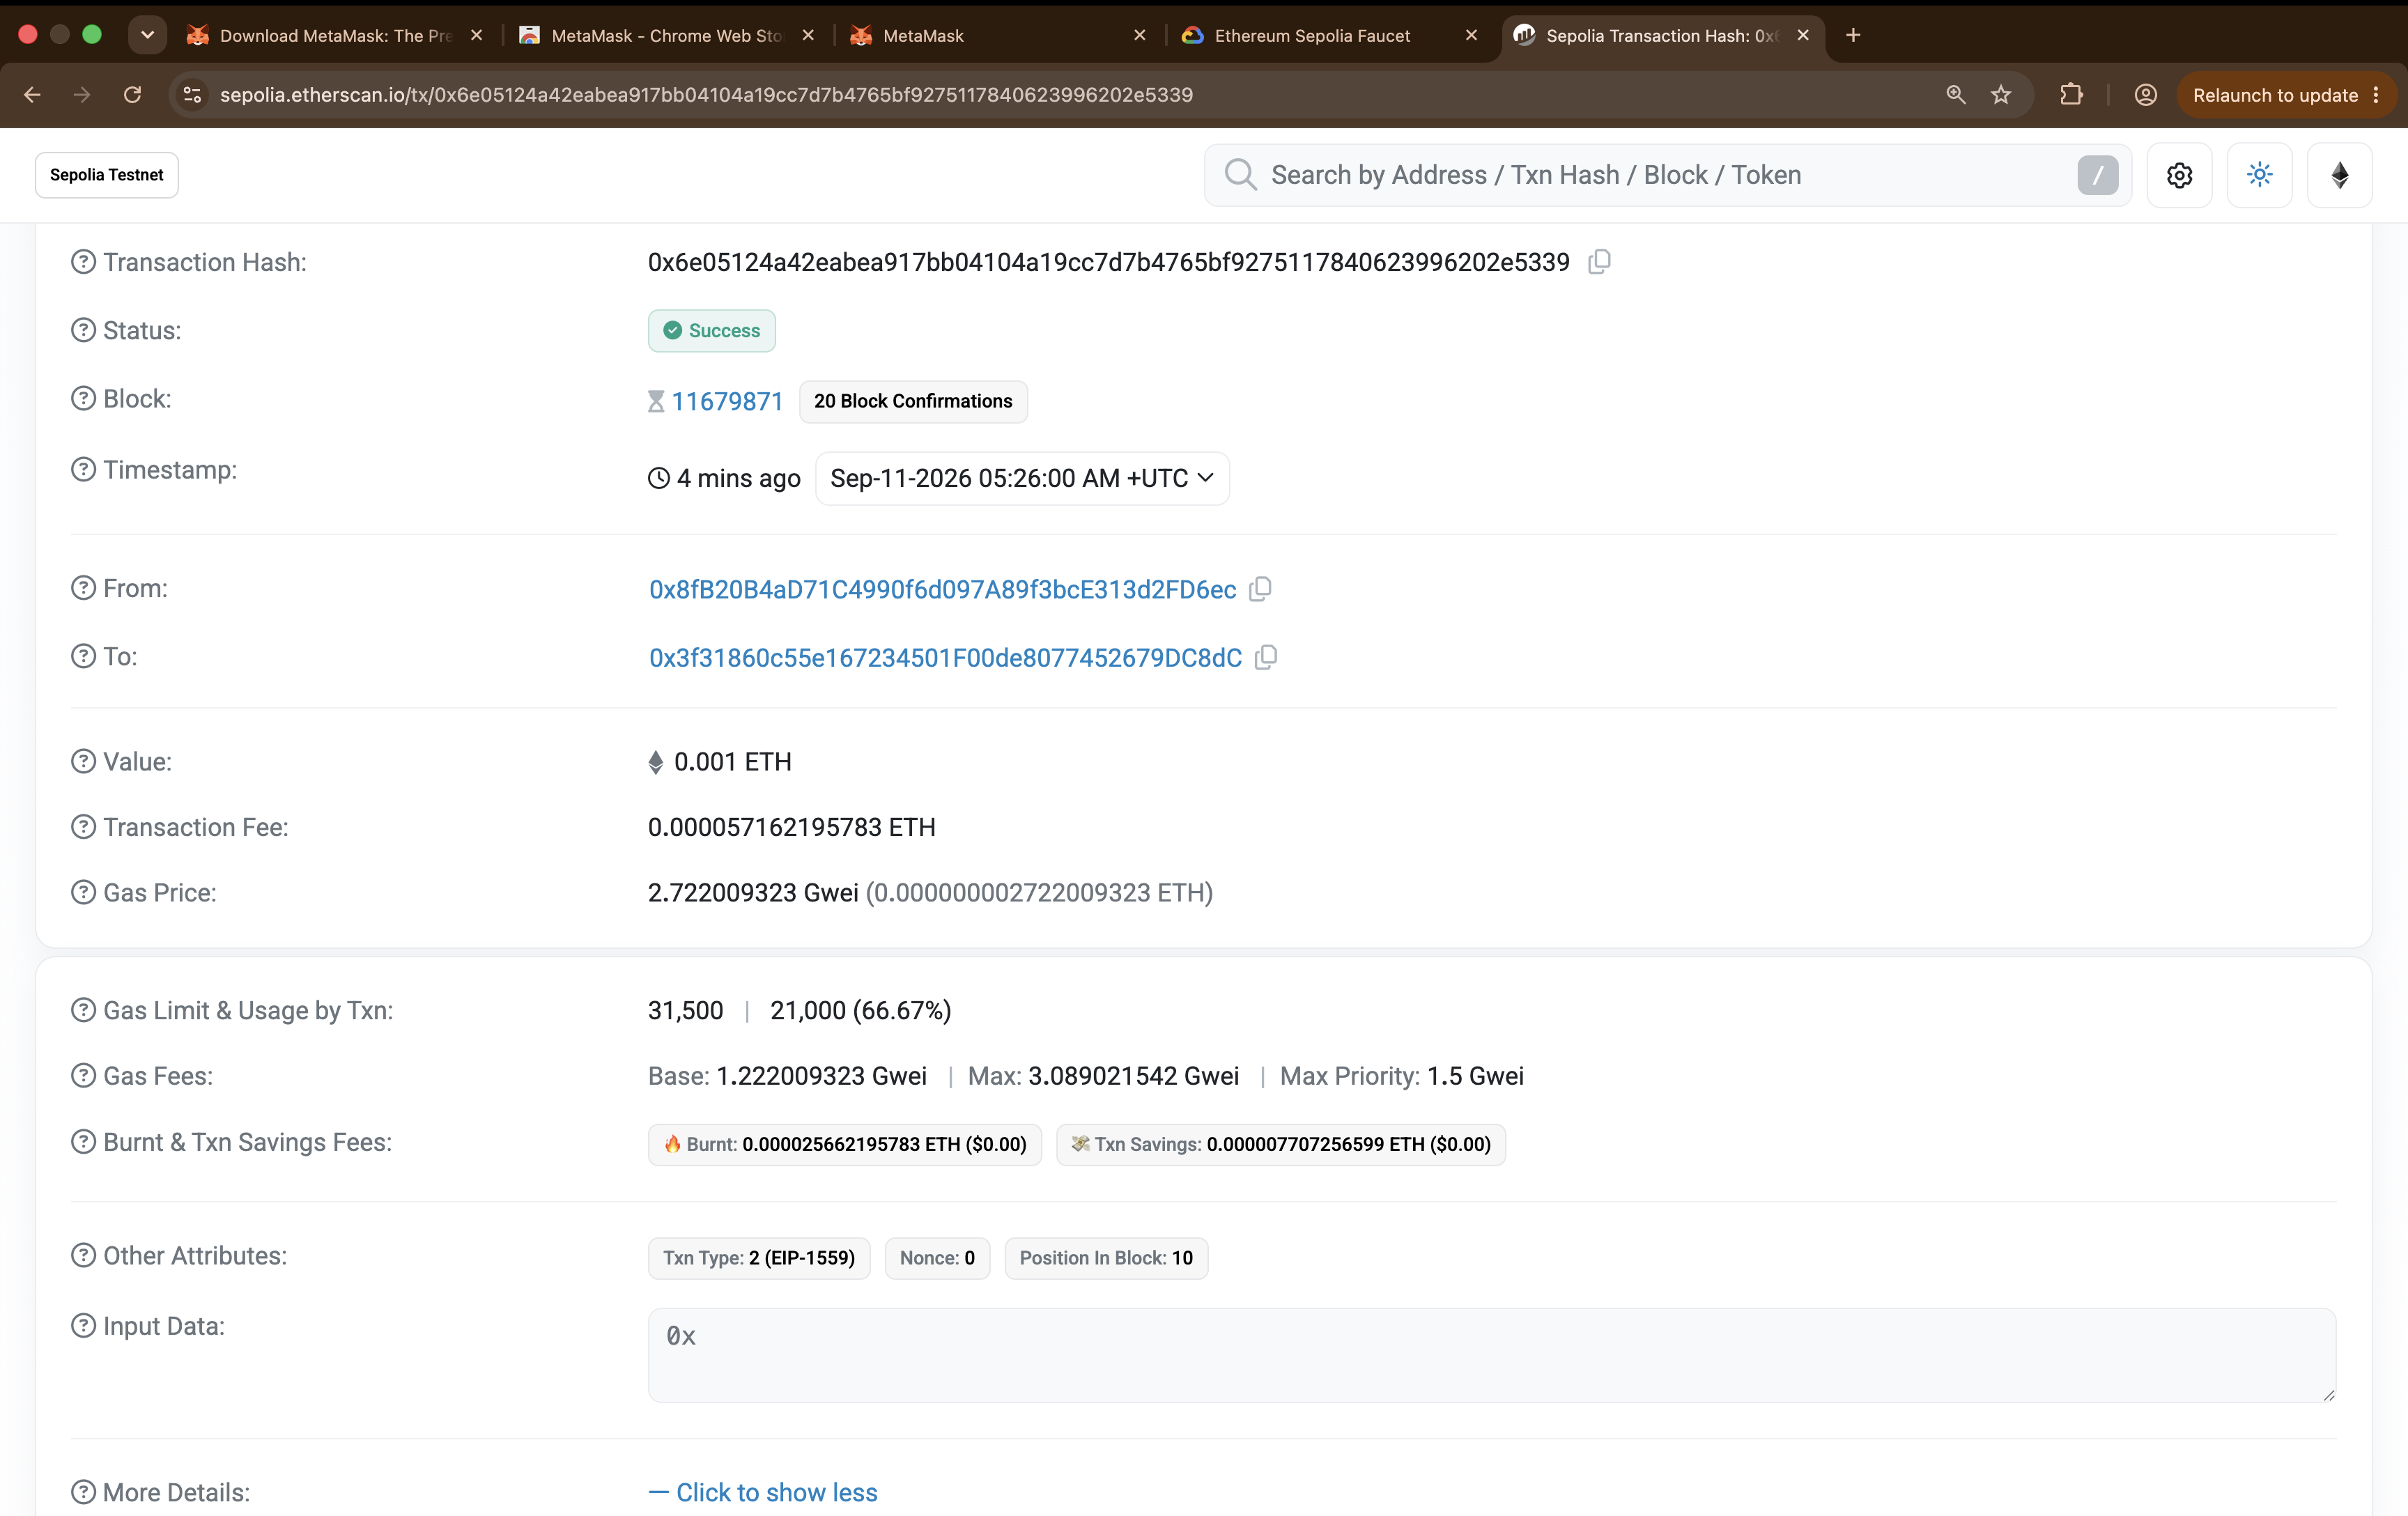Click the help icon next to Transaction Fee
The image size is (2408, 1516).
point(83,827)
